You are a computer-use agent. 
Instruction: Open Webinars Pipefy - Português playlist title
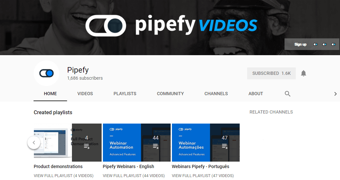tap(200, 166)
